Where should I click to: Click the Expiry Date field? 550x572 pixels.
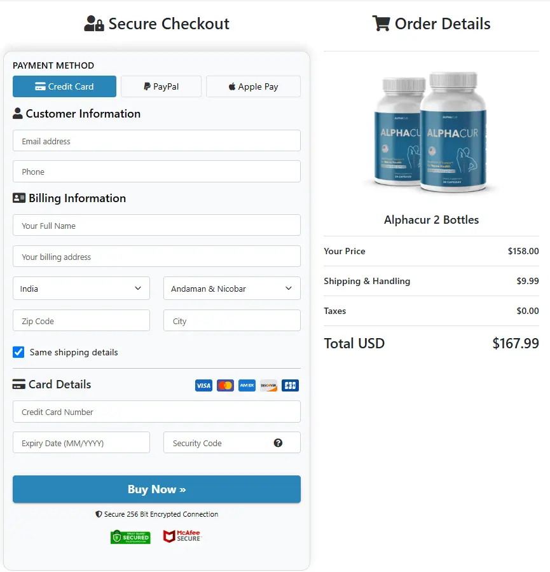click(x=81, y=443)
